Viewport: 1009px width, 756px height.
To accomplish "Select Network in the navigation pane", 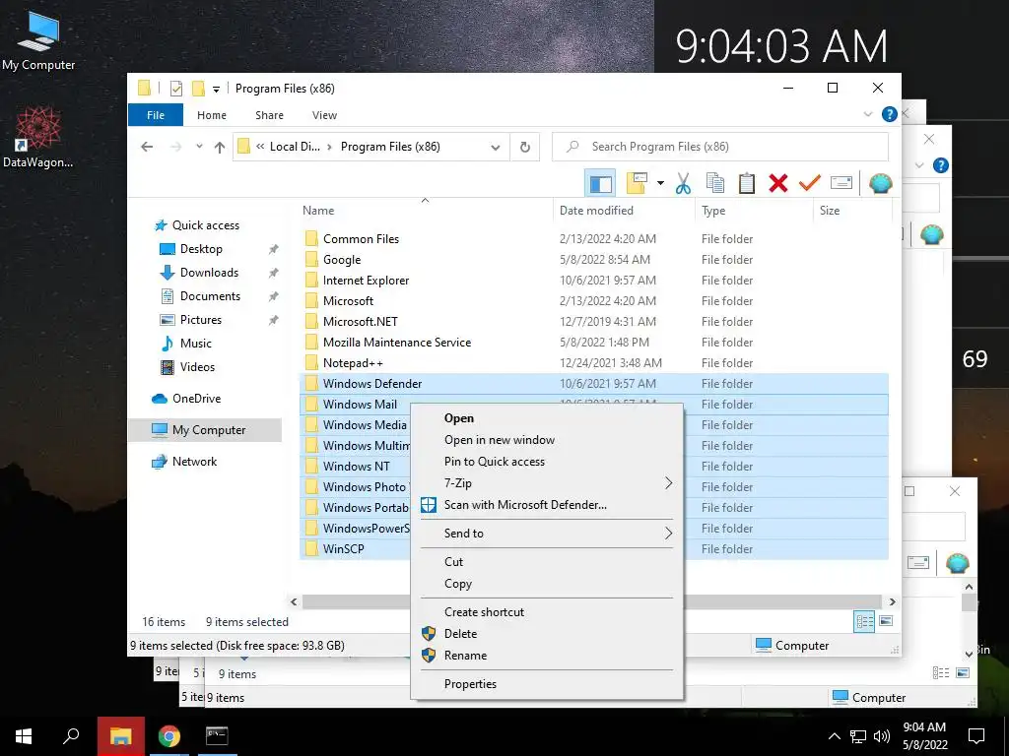I will pos(194,462).
